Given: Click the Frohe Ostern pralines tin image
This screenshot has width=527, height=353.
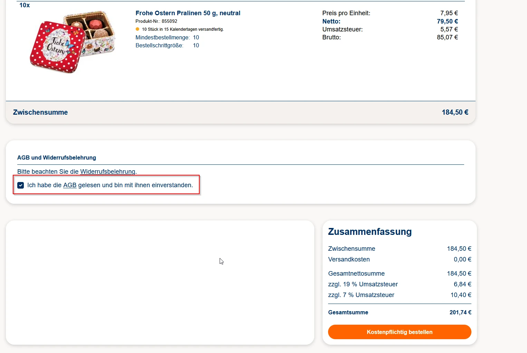Looking at the screenshot, I should click(x=72, y=42).
